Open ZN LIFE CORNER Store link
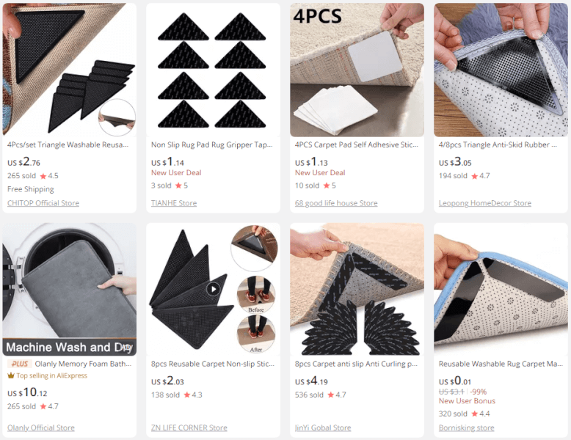Viewport: 571px width, 440px height. coord(189,428)
